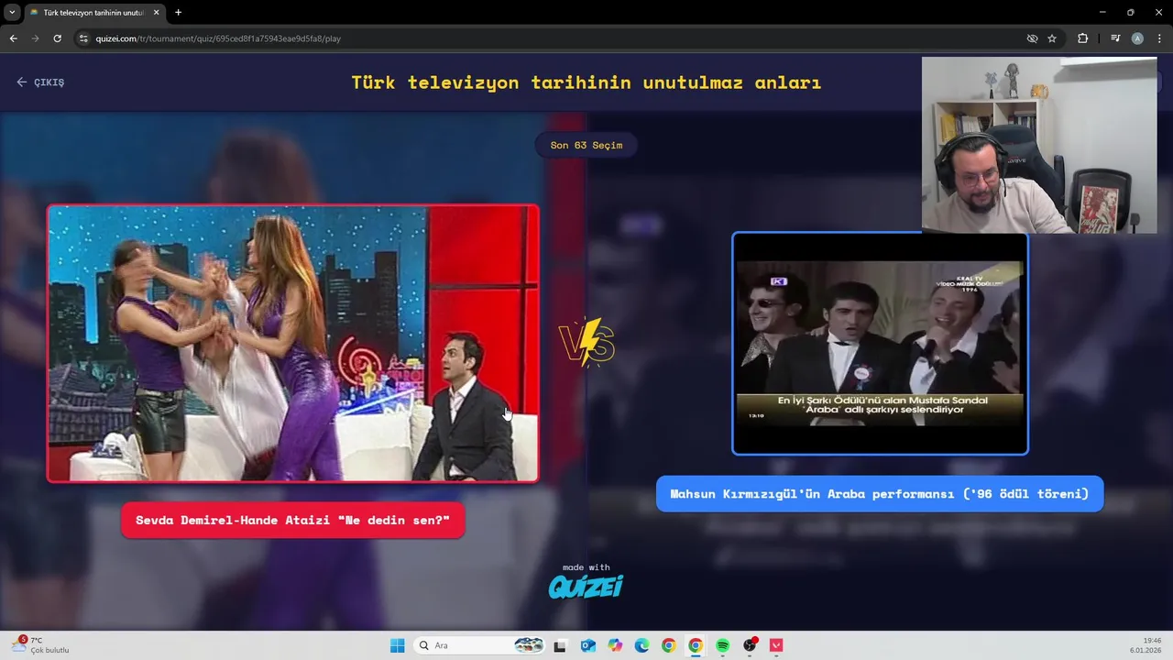
Task: Close the Türk televizyon tarihinin tab
Action: (x=156, y=13)
